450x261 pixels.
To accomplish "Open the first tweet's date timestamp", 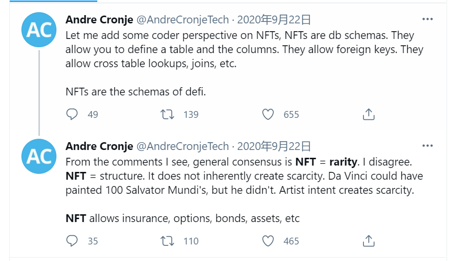I will coord(274,20).
